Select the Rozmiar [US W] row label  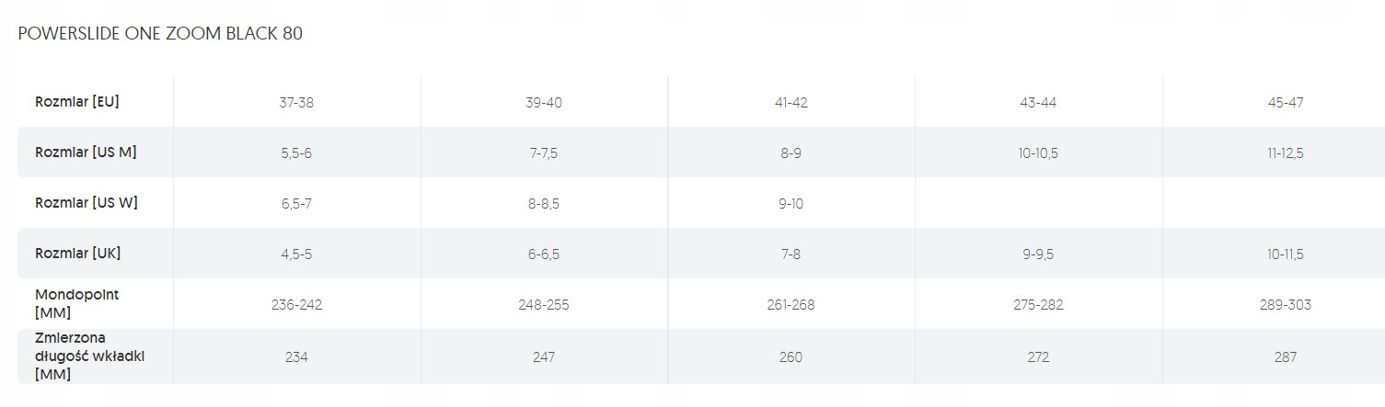[87, 203]
